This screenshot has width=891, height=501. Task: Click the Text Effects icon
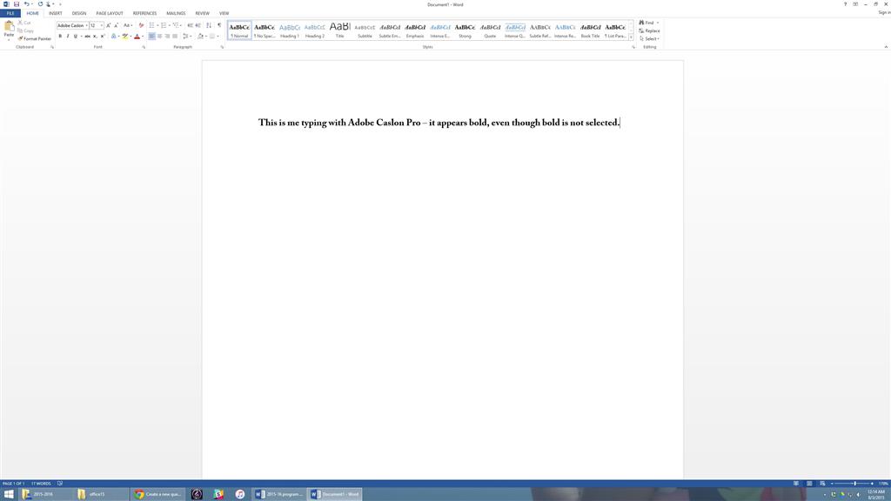click(114, 36)
